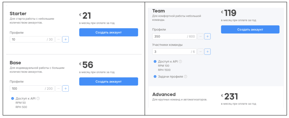Increase Starter plan profiles with plus button
This screenshot has height=118, width=289.
(x=65, y=39)
